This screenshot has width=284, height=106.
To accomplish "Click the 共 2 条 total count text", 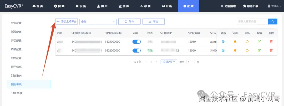I will 137,62.
